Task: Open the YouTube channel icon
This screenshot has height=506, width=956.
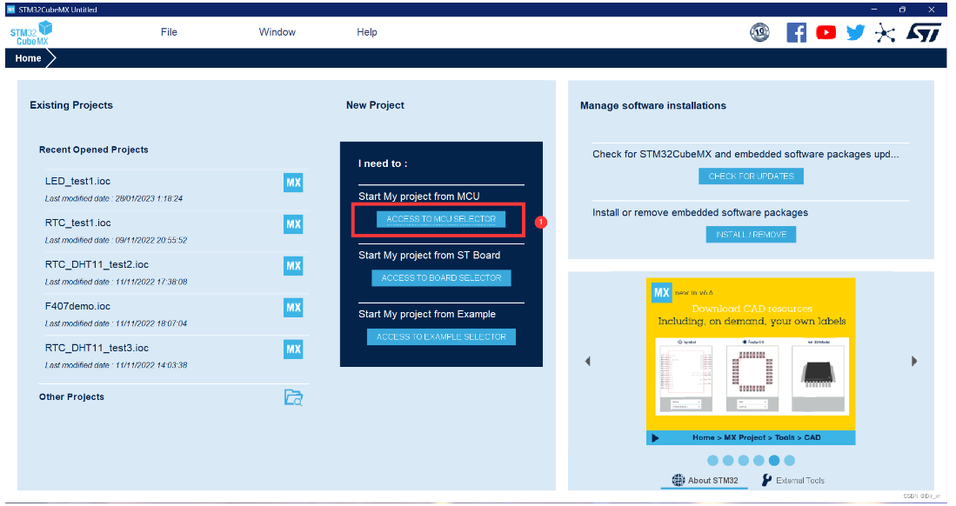Action: (826, 32)
